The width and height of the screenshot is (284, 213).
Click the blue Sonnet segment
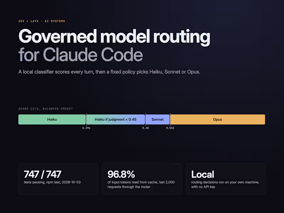tap(158, 119)
